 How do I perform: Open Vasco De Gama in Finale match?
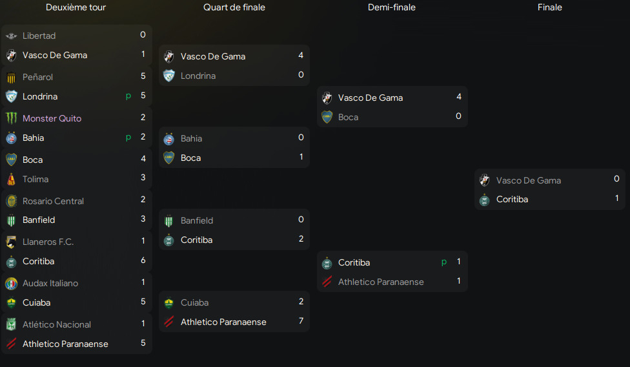point(528,180)
